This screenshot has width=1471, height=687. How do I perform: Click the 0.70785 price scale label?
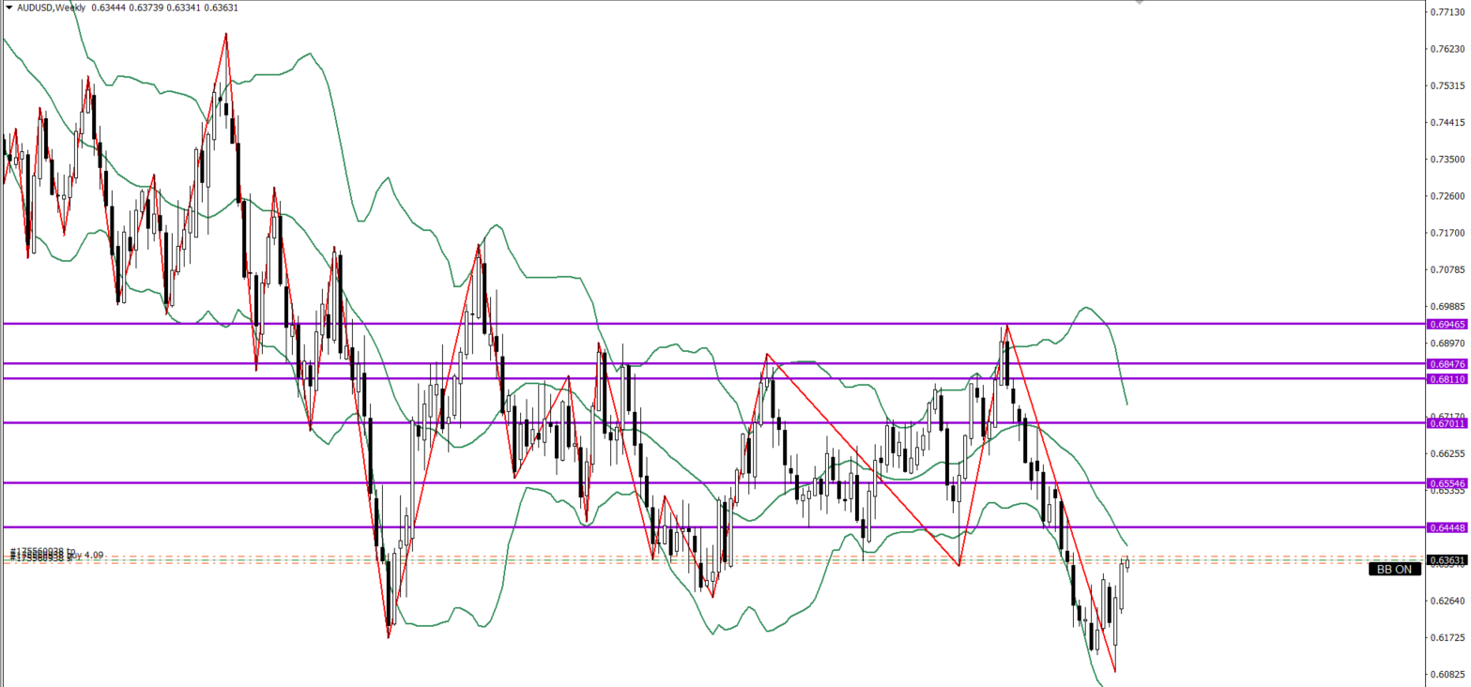click(x=1447, y=270)
